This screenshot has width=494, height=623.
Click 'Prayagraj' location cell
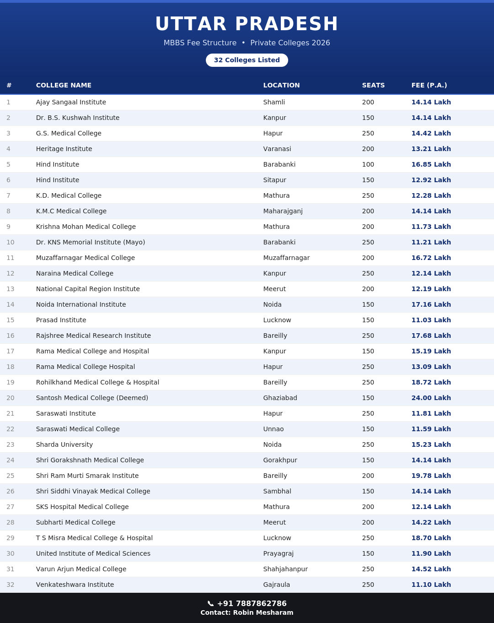click(x=278, y=553)
